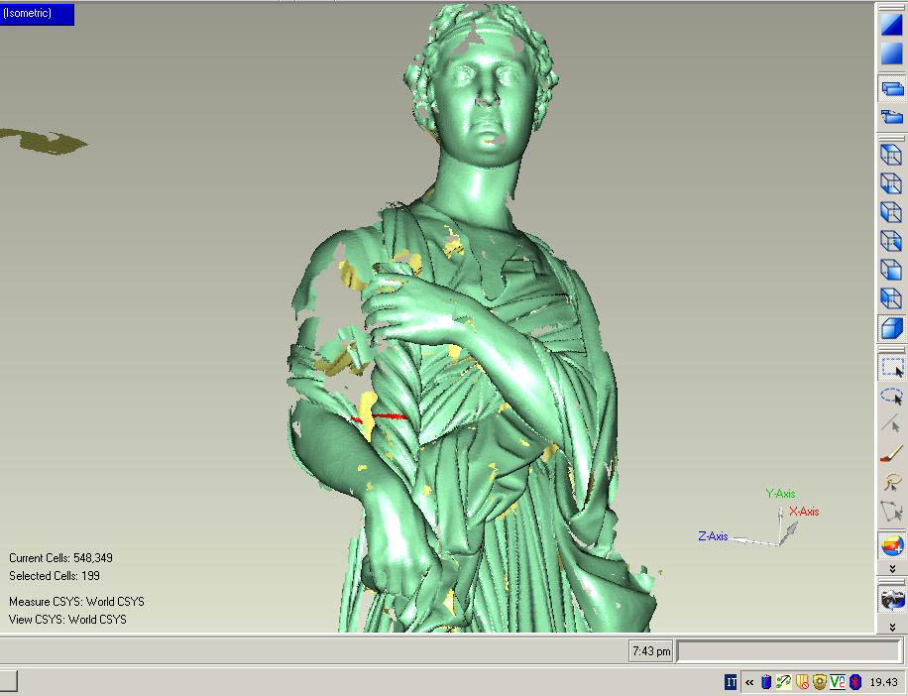
Task: Select the rectangle selection tool
Action: (891, 368)
